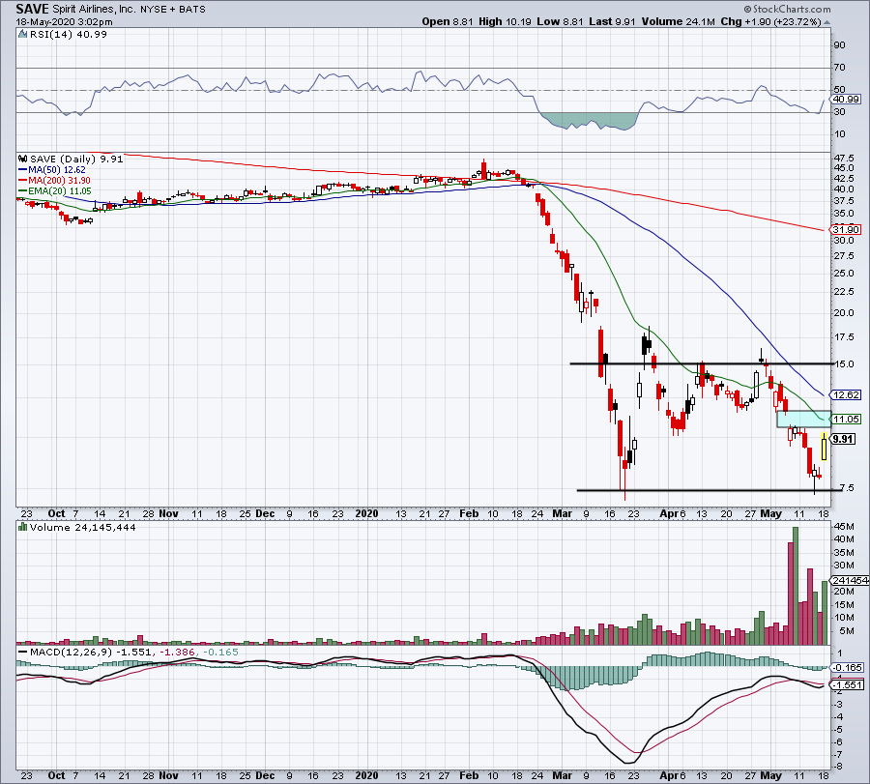Click the 9.91 last price tag
This screenshot has height=784, width=870.
click(x=844, y=439)
